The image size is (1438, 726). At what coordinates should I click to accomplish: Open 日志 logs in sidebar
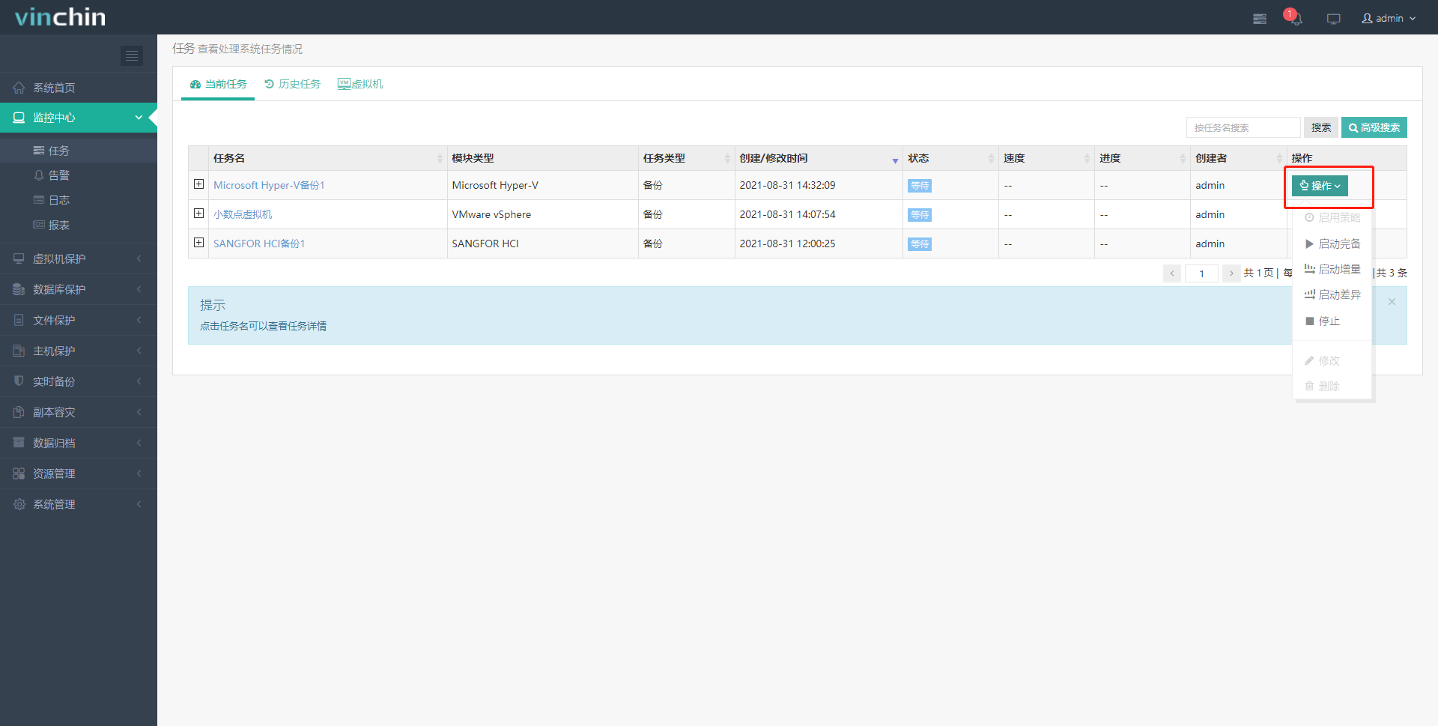(58, 200)
